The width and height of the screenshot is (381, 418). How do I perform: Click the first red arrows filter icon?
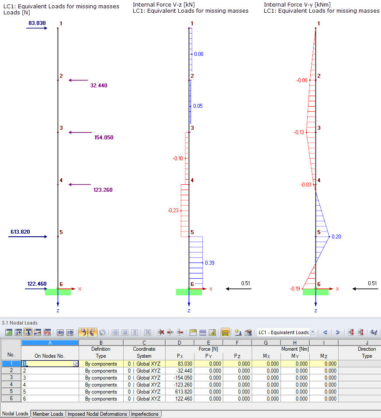pyautogui.click(x=351, y=332)
